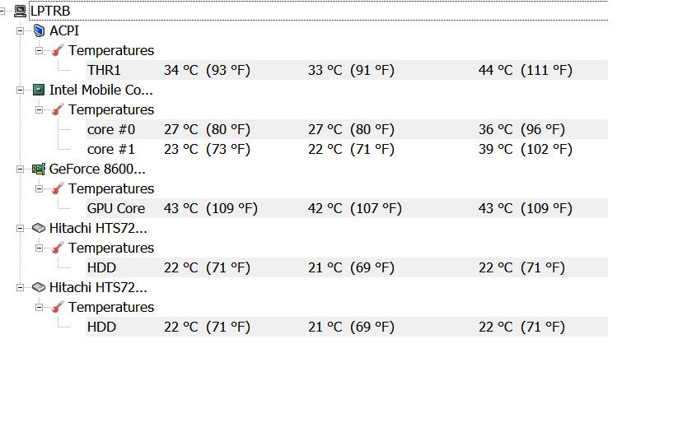Collapse the GeForce 8600... node
The image size is (692, 432).
[x=21, y=169]
